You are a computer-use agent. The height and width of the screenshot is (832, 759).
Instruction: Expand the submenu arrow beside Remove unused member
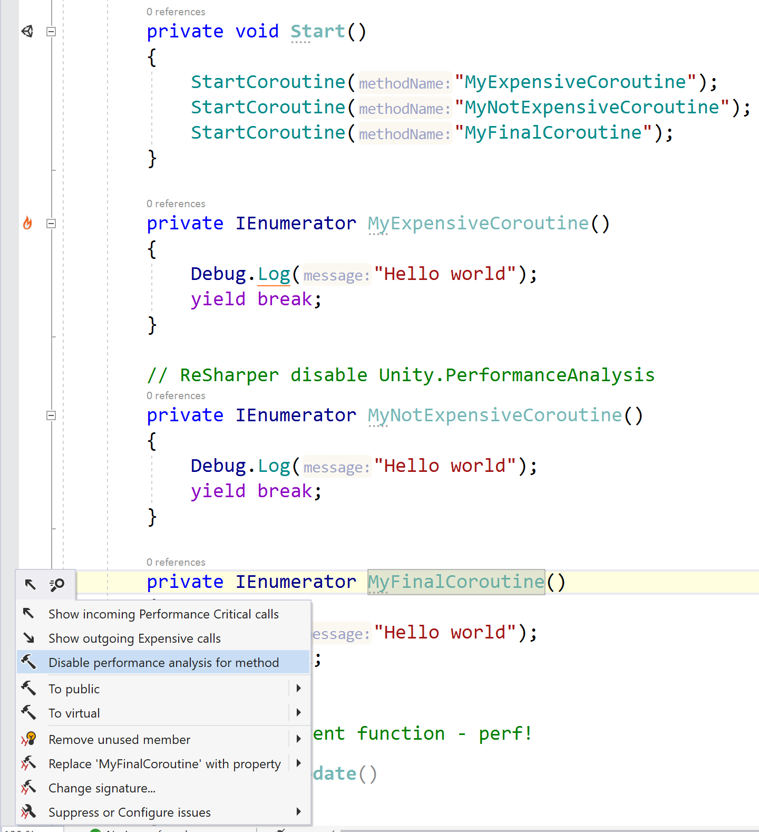[299, 739]
